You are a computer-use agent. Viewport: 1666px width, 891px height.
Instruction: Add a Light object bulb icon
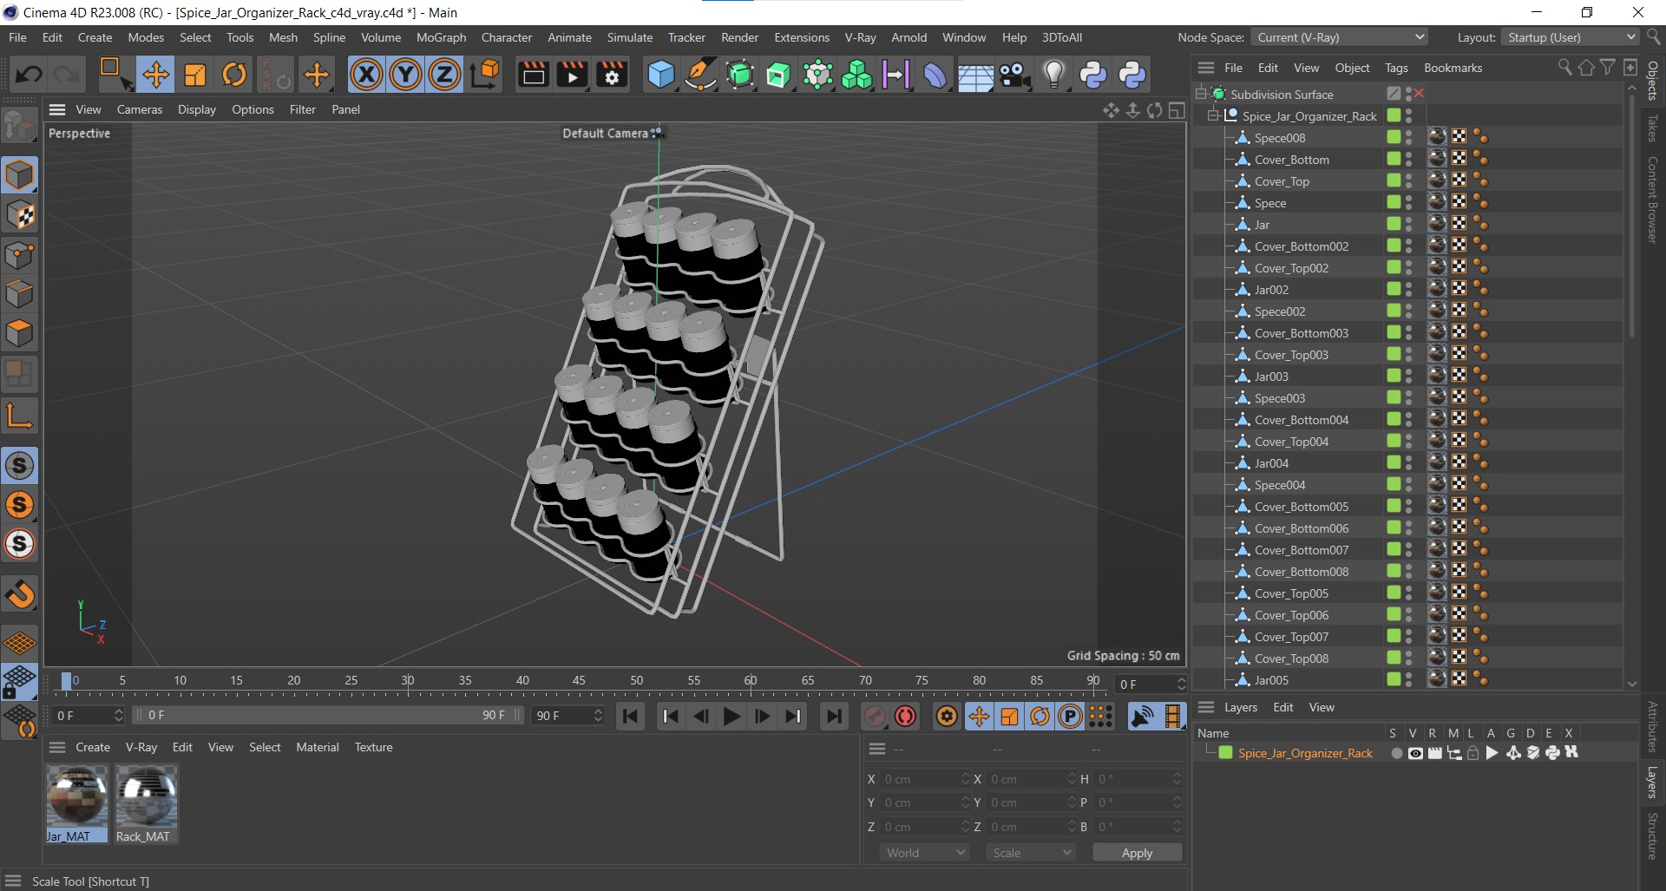point(1053,75)
